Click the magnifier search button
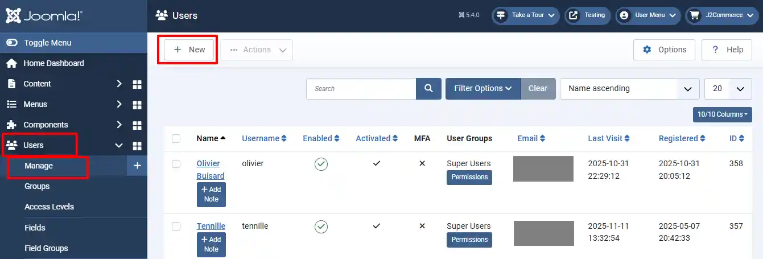This screenshot has width=763, height=259. (428, 88)
